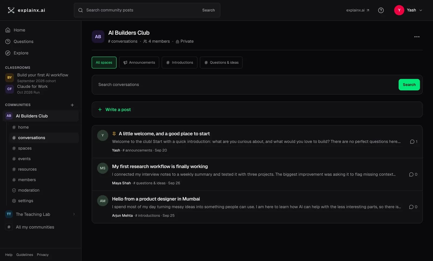Click the explainx.ai logo icon
This screenshot has height=261, width=433.
(x=11, y=10)
